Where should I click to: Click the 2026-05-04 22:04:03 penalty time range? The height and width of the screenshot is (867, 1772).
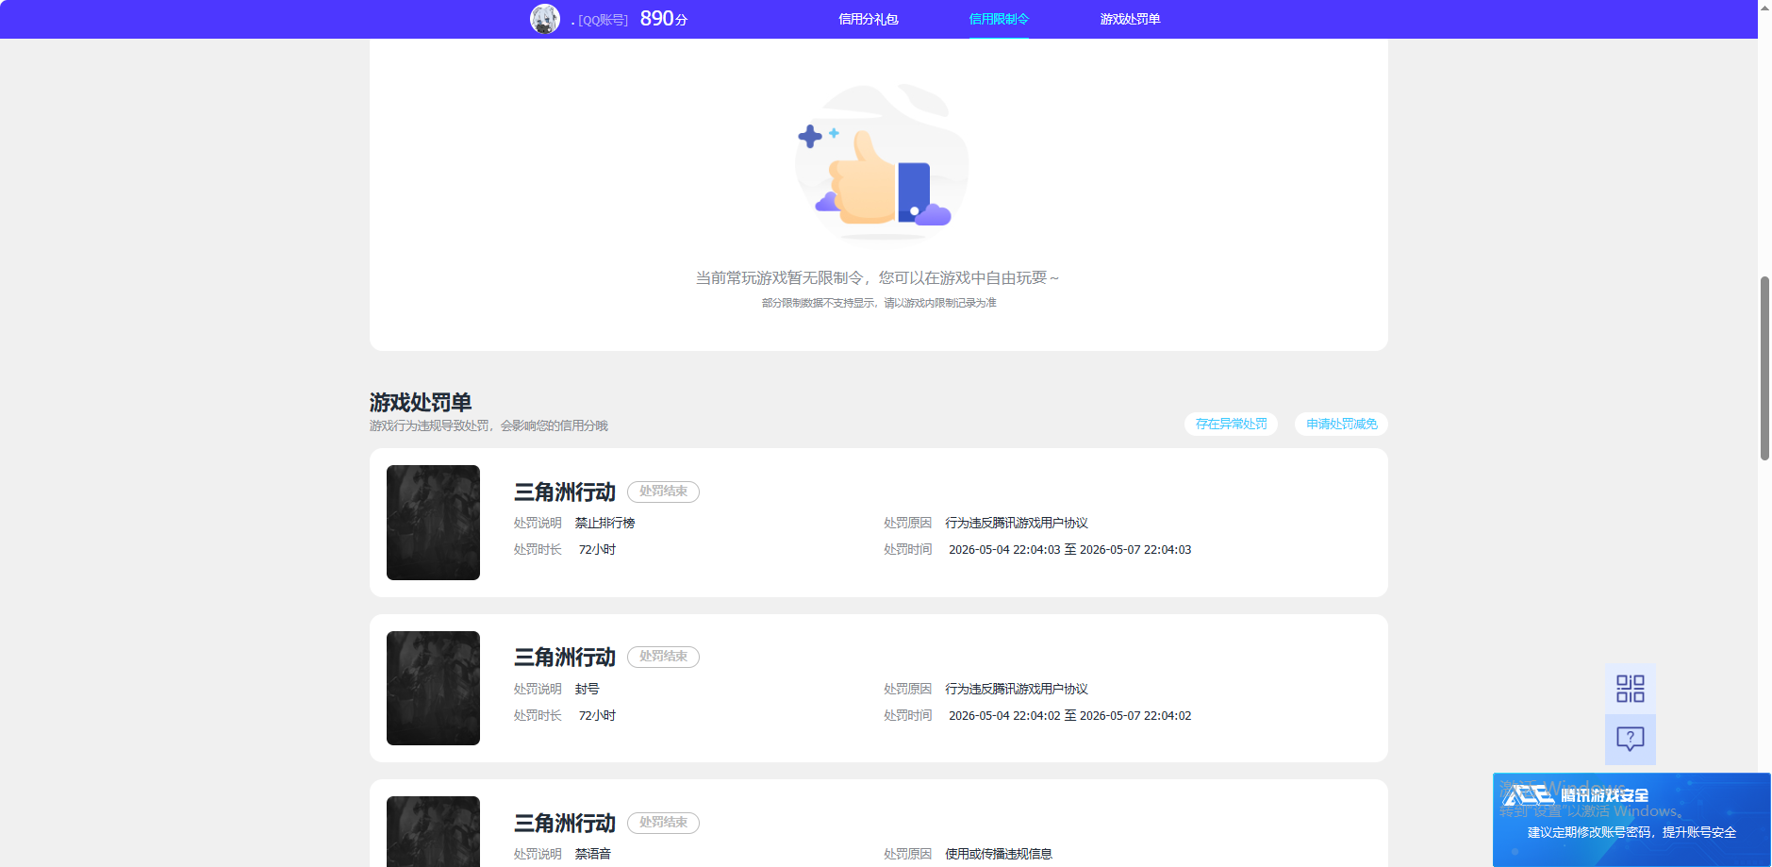pos(1069,549)
